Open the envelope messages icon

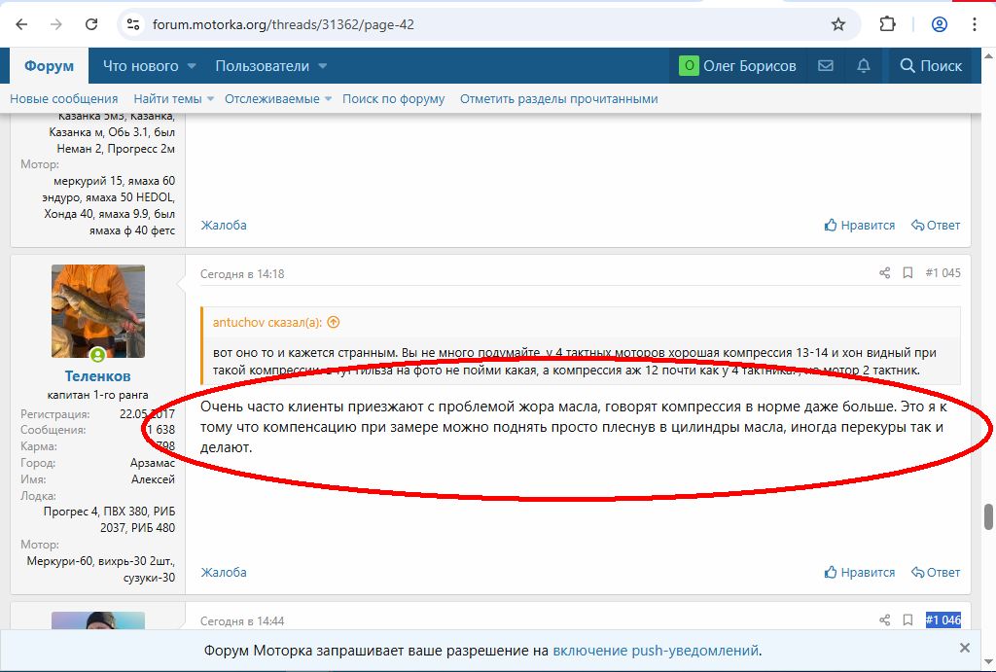tap(826, 66)
